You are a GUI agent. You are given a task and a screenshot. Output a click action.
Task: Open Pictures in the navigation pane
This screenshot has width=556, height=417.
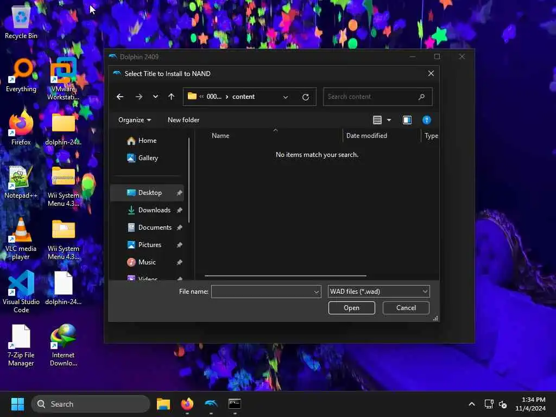[148, 245]
